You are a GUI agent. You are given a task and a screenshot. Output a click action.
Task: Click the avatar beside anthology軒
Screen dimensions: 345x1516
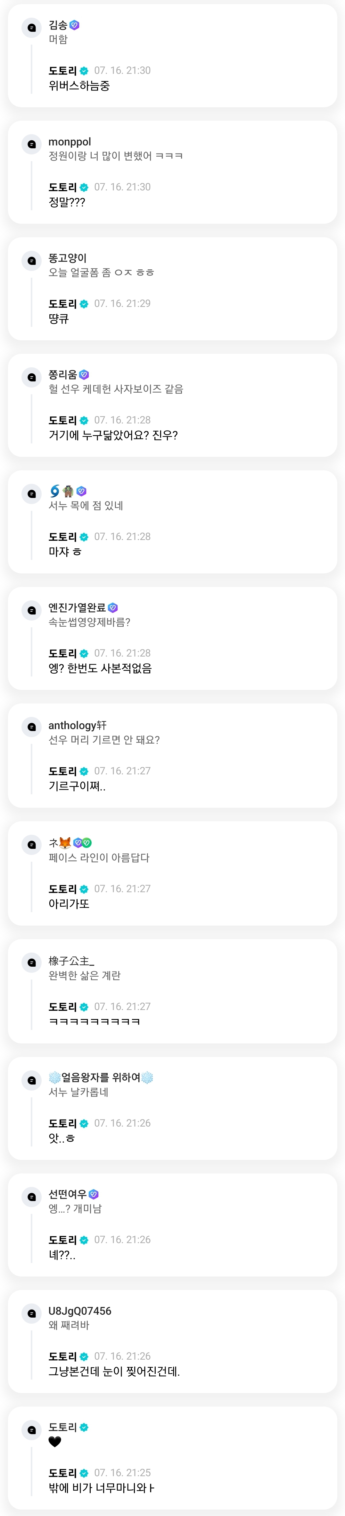(x=32, y=728)
